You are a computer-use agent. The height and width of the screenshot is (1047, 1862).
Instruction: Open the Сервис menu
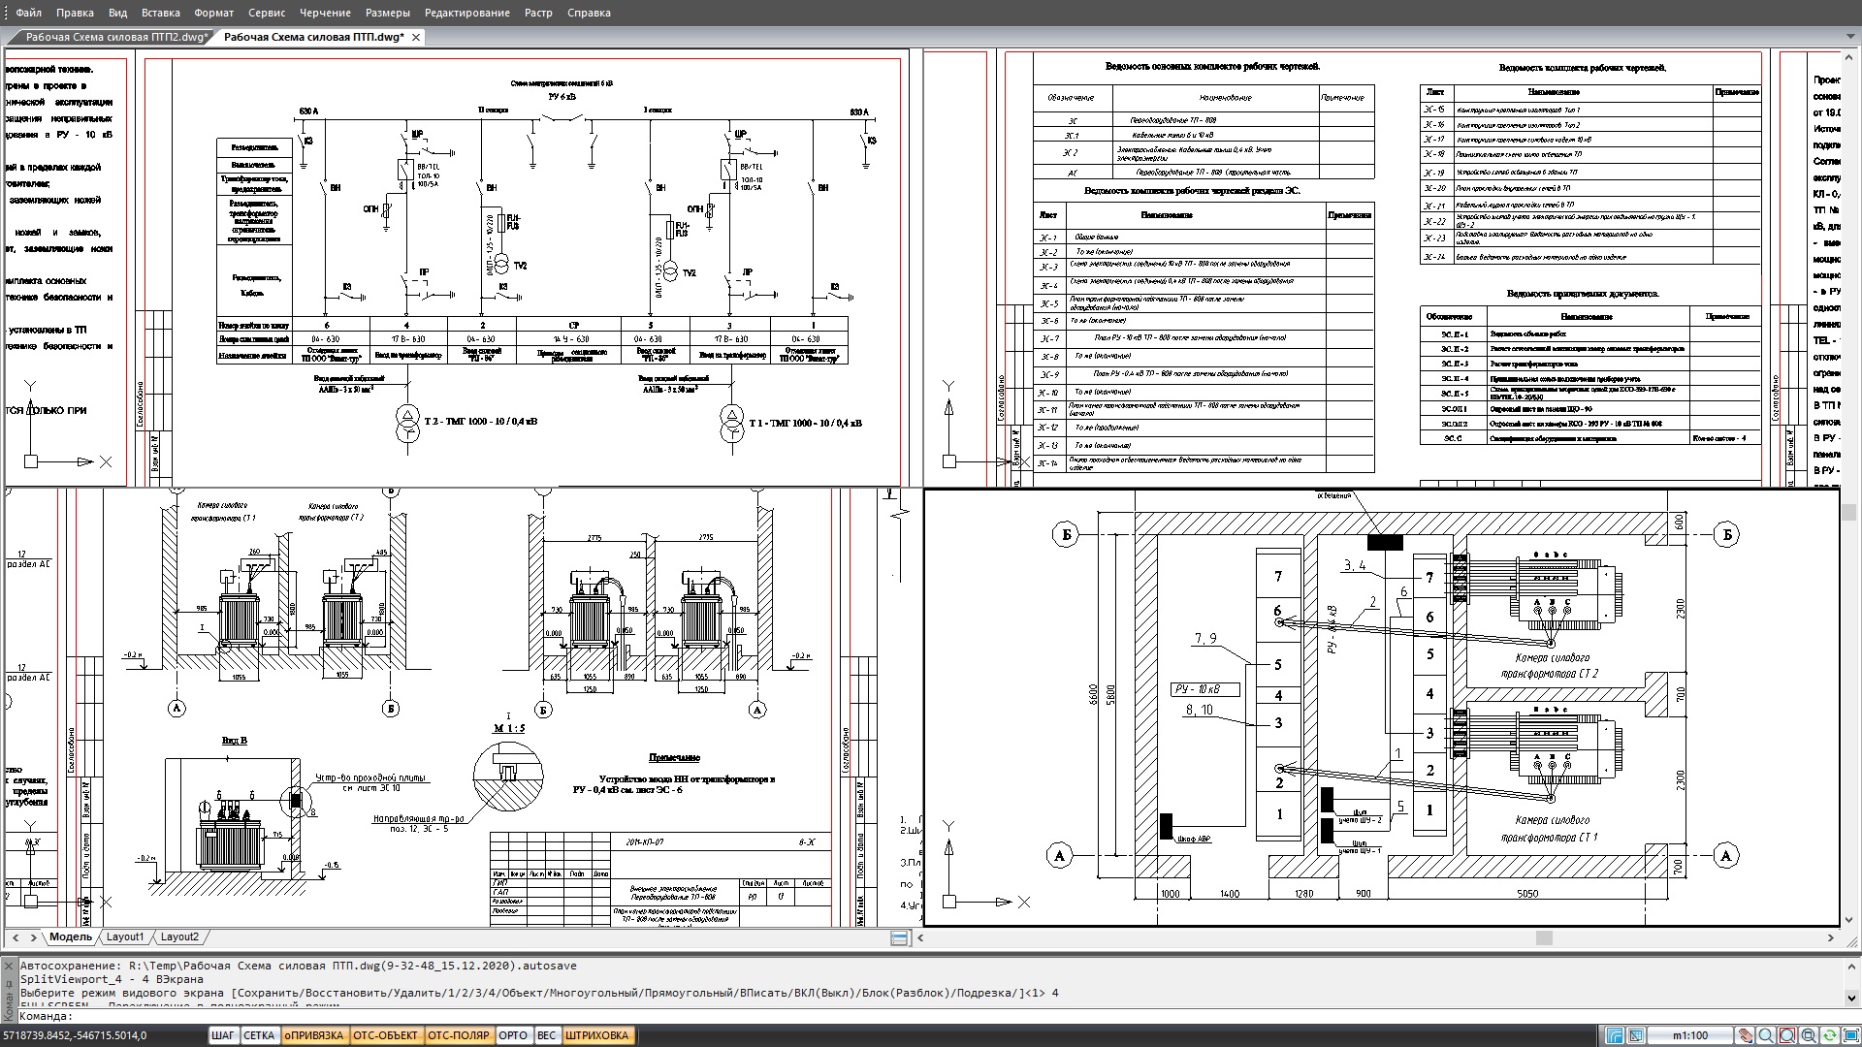click(x=267, y=13)
